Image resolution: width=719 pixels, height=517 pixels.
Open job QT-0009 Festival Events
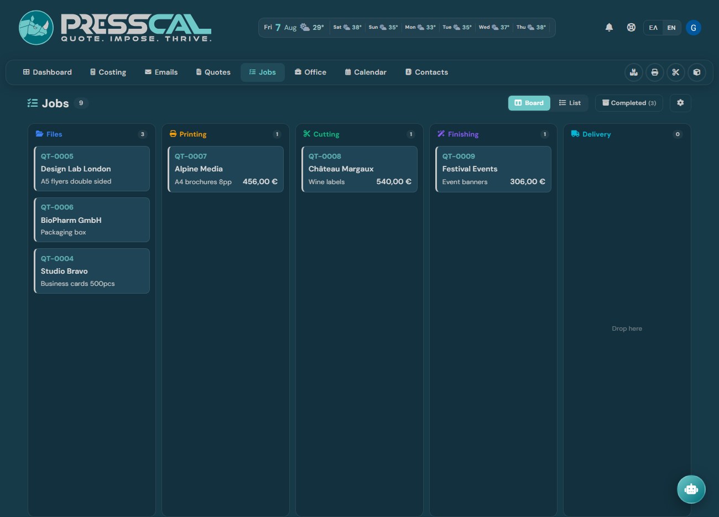click(493, 169)
